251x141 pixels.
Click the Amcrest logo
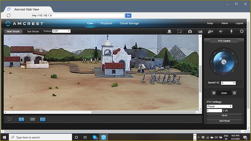pos(24,23)
